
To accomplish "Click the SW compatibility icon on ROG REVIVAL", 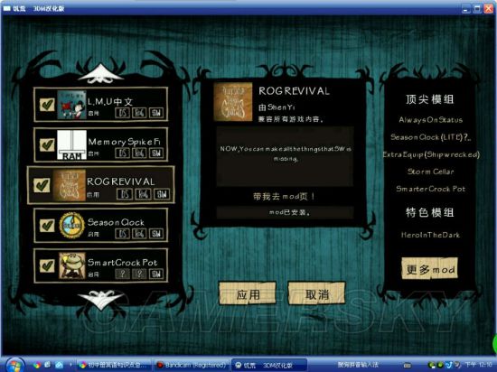I will (162, 194).
